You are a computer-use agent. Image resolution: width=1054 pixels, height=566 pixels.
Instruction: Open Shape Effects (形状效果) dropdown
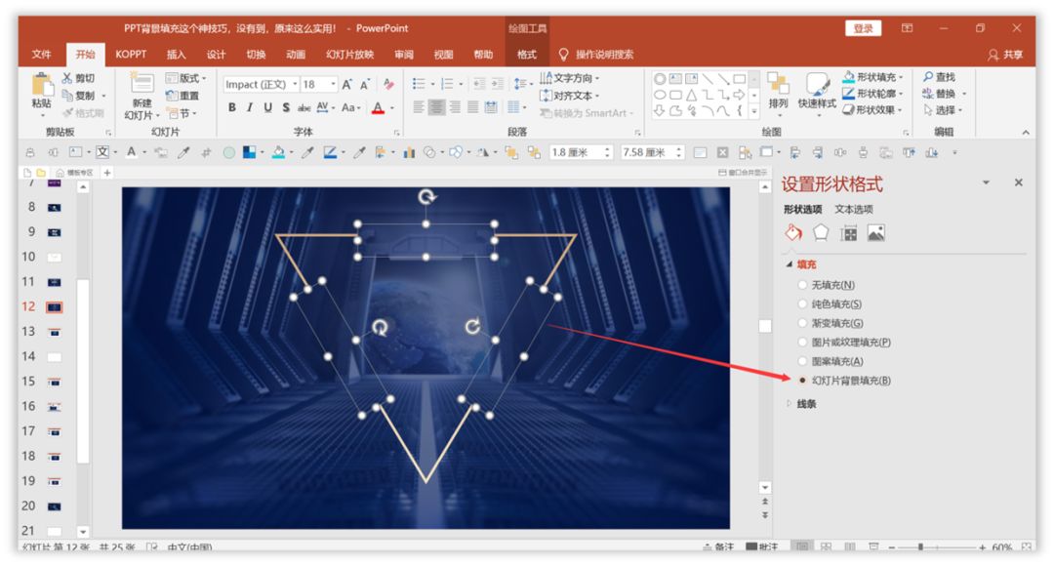(872, 109)
